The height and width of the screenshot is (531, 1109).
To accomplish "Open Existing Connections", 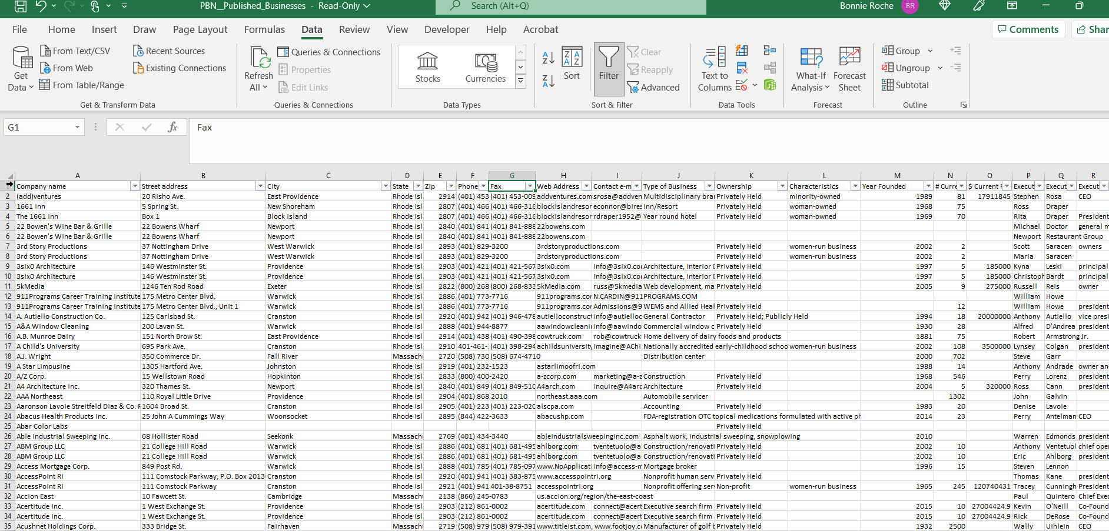I will click(180, 68).
